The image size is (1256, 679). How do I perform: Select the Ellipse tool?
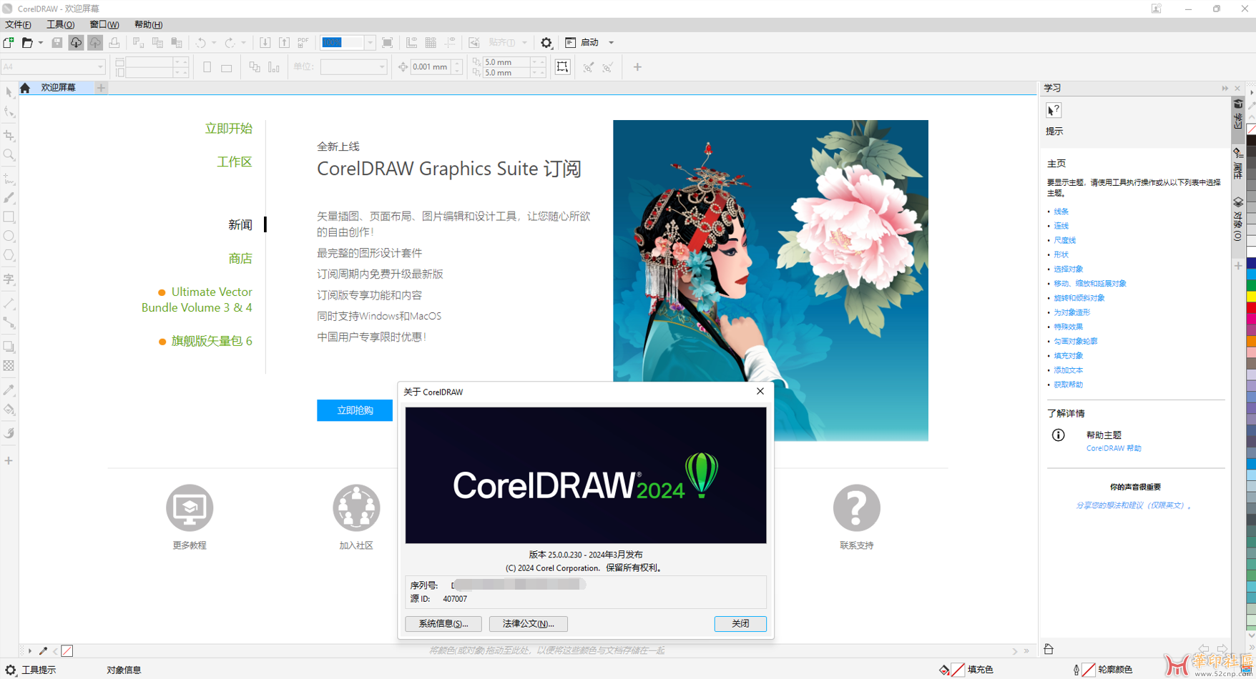point(9,236)
